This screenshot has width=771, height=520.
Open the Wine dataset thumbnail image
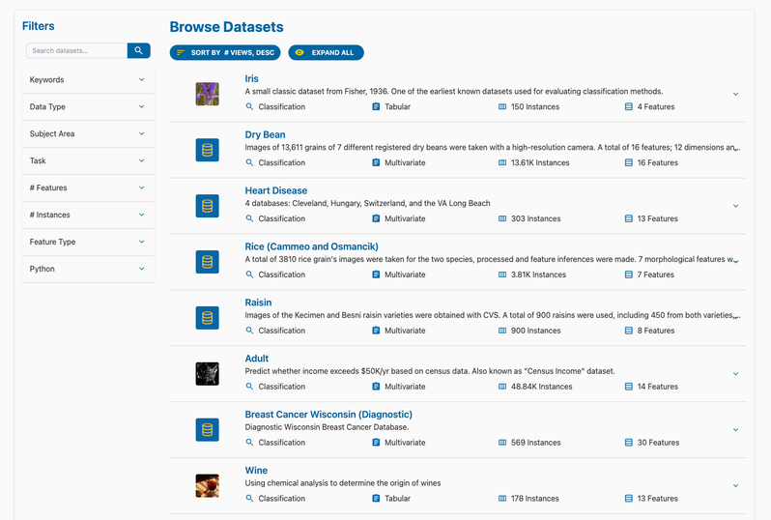click(x=207, y=486)
